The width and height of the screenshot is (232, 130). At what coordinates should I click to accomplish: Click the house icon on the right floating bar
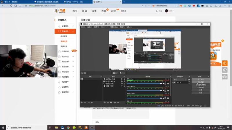(x=224, y=70)
